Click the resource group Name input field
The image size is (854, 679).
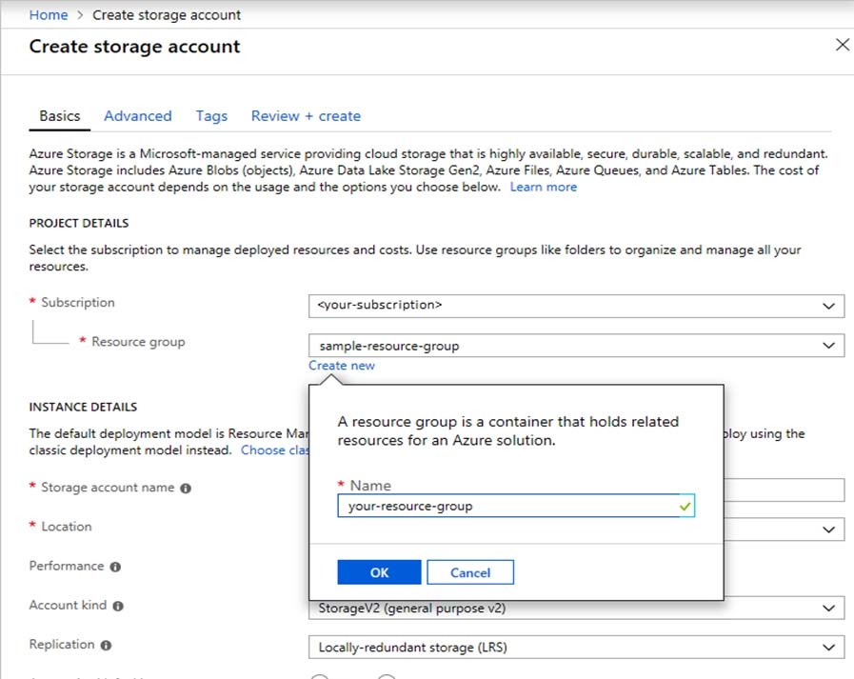[x=516, y=507]
